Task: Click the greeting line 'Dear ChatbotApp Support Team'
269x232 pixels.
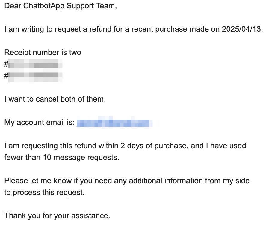Action: (61, 6)
